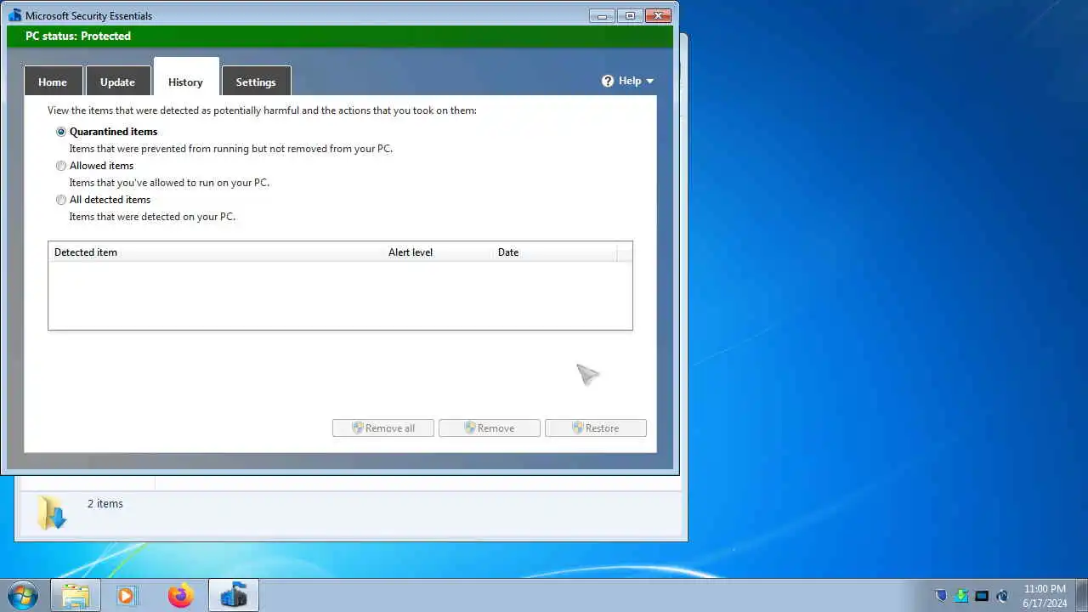Sort by Alert level column header
The height and width of the screenshot is (612, 1088).
438,252
